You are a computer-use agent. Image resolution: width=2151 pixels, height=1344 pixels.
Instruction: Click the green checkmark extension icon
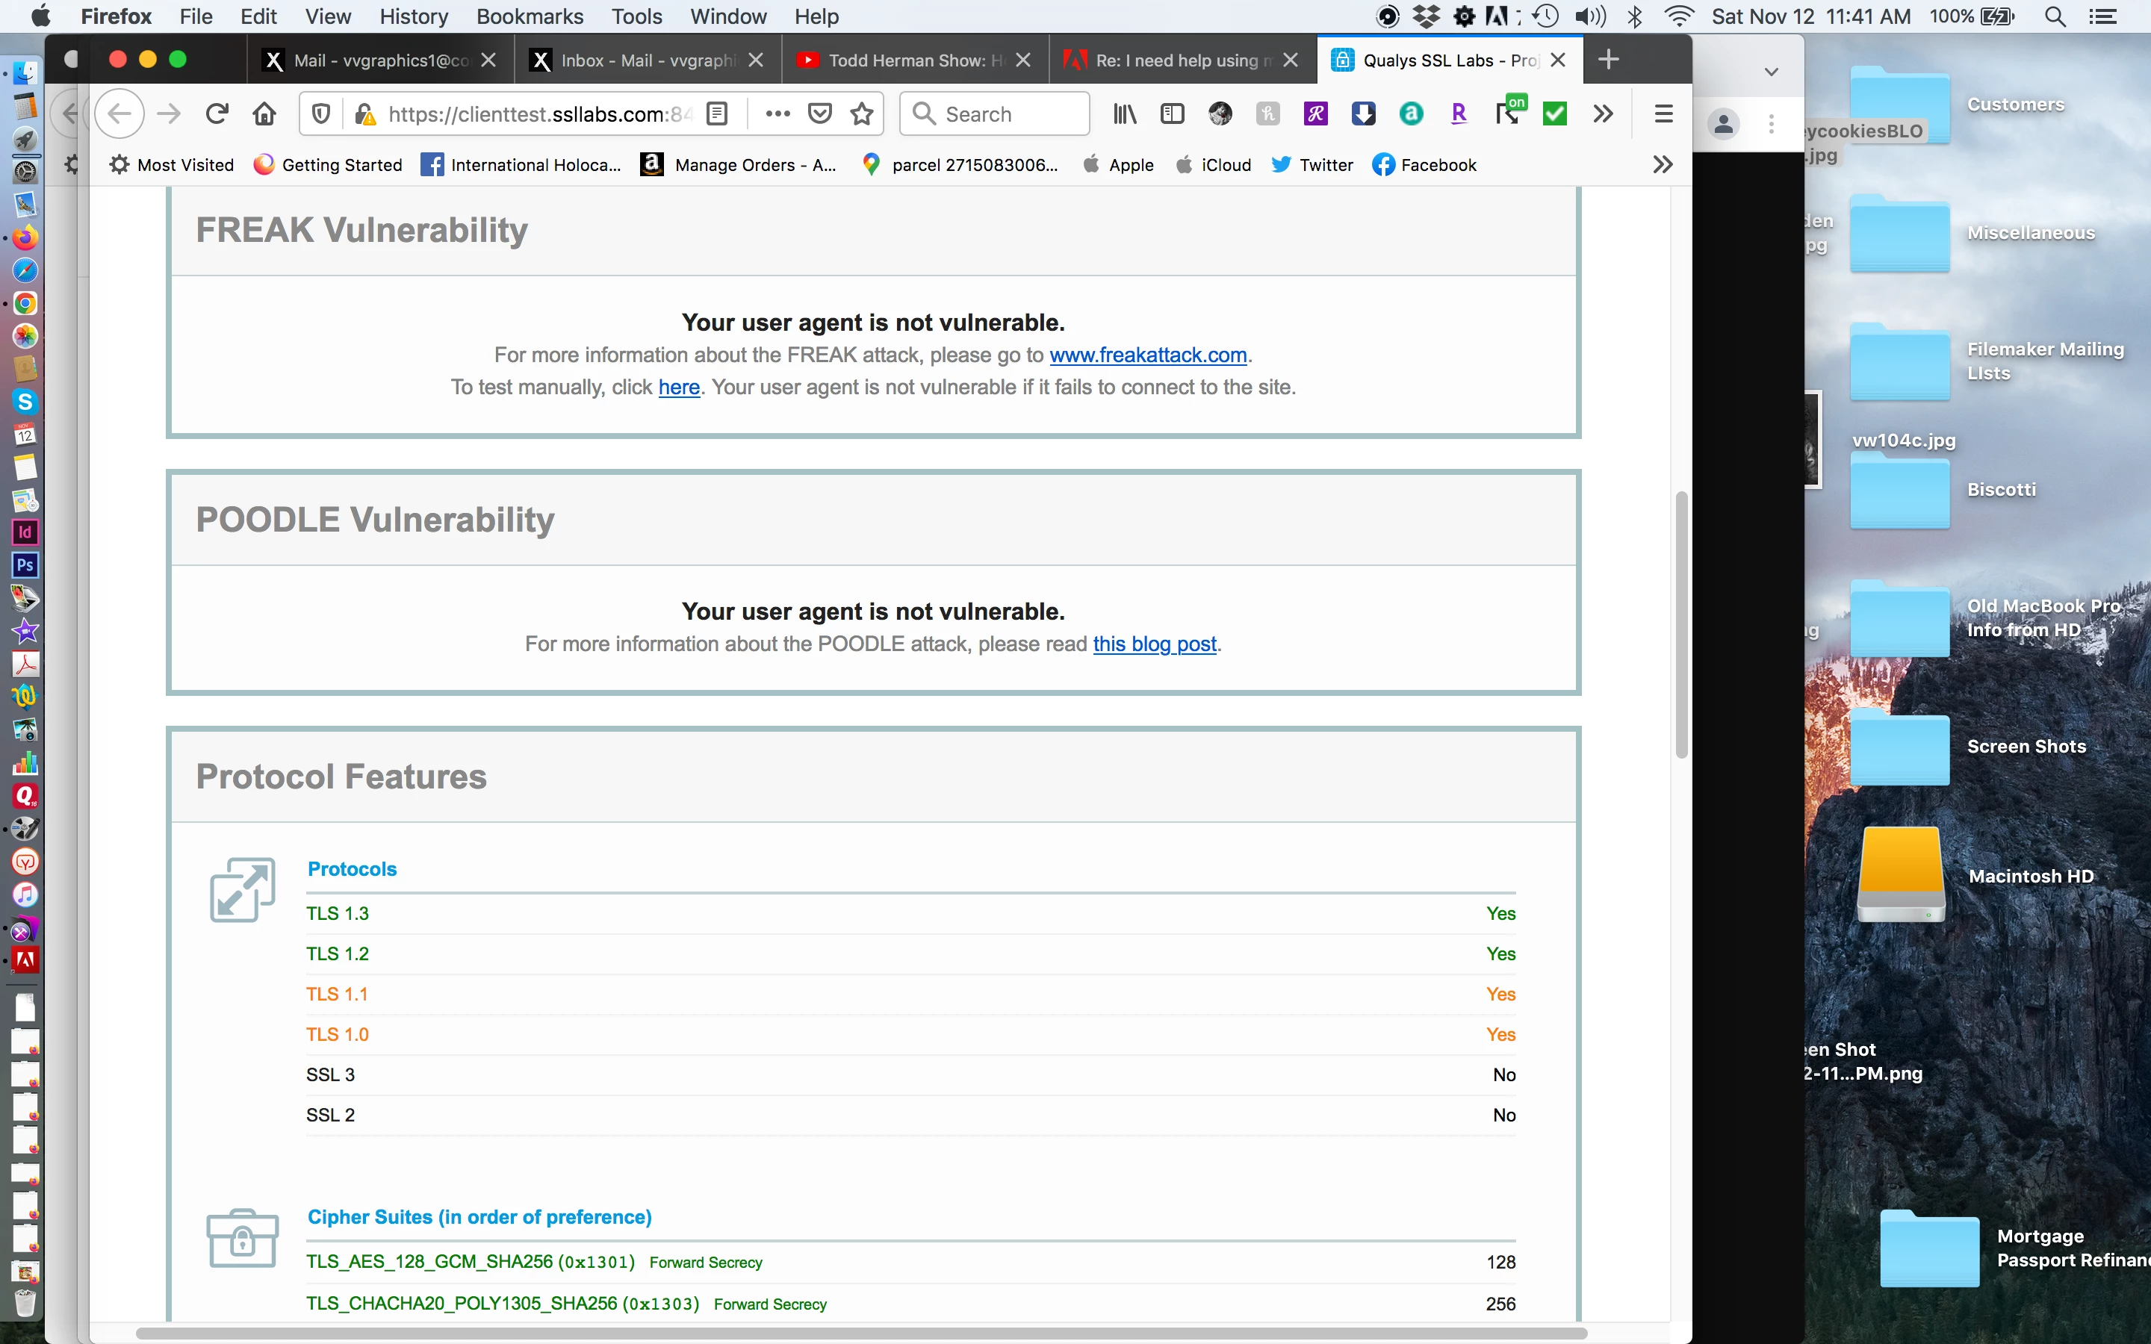click(1554, 113)
